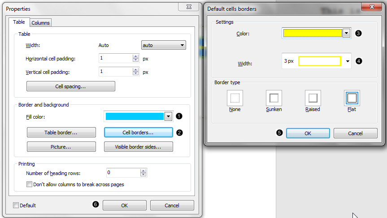Select the Flat border type icon
This screenshot has width=387, height=218.
pyautogui.click(x=352, y=98)
